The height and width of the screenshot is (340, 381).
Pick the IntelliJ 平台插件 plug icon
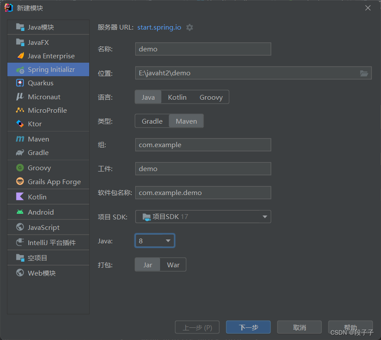coord(20,242)
